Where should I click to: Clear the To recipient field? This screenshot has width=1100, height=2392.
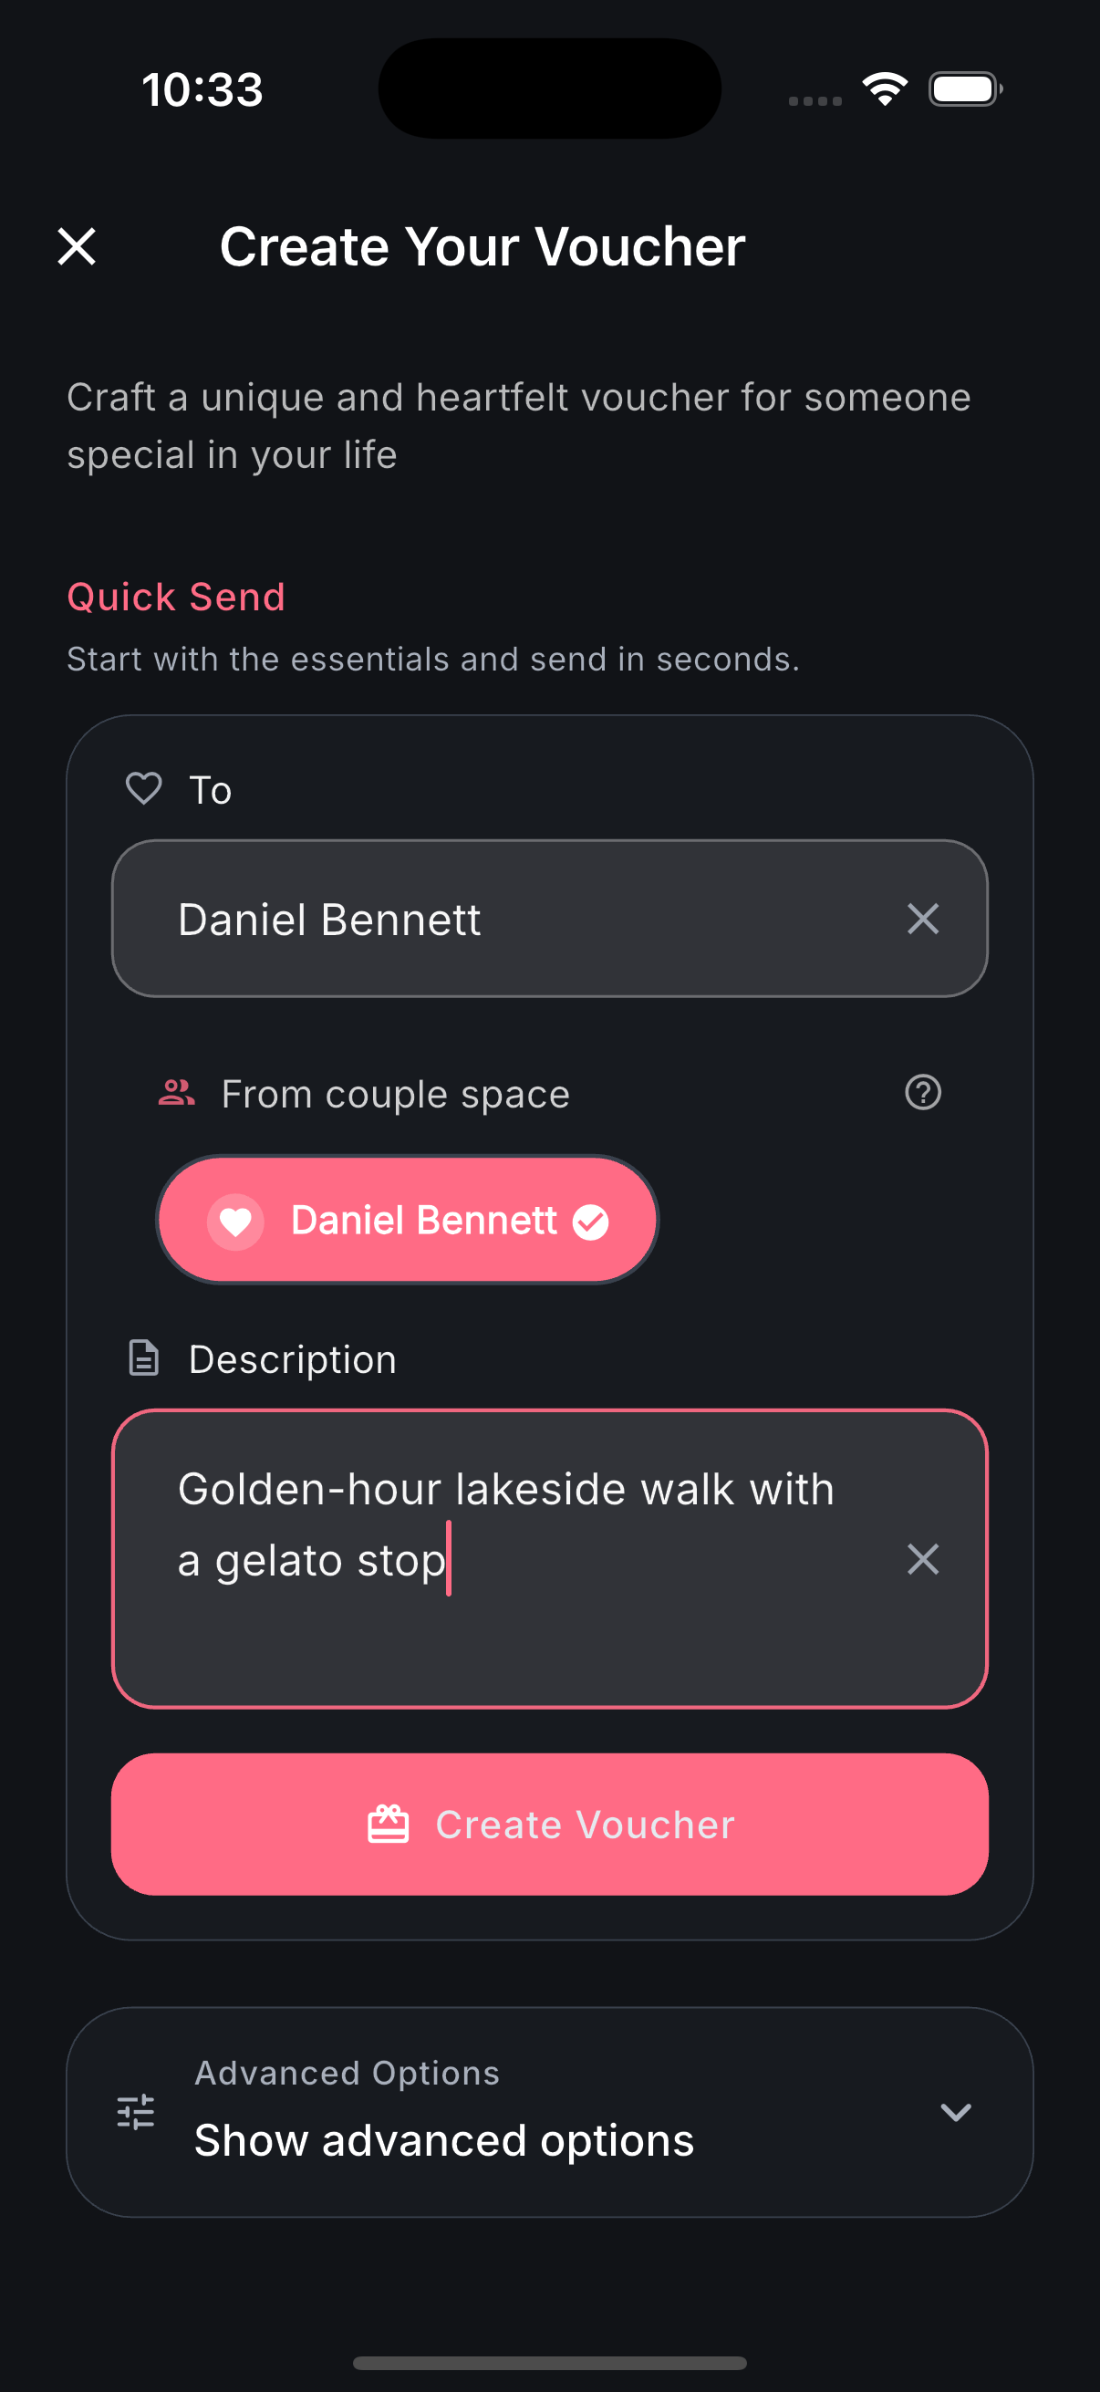(922, 920)
